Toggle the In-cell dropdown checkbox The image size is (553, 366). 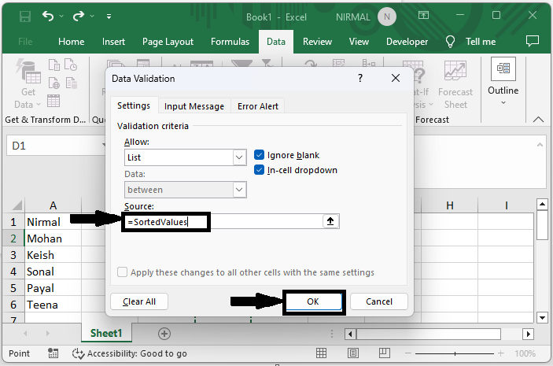tap(260, 170)
